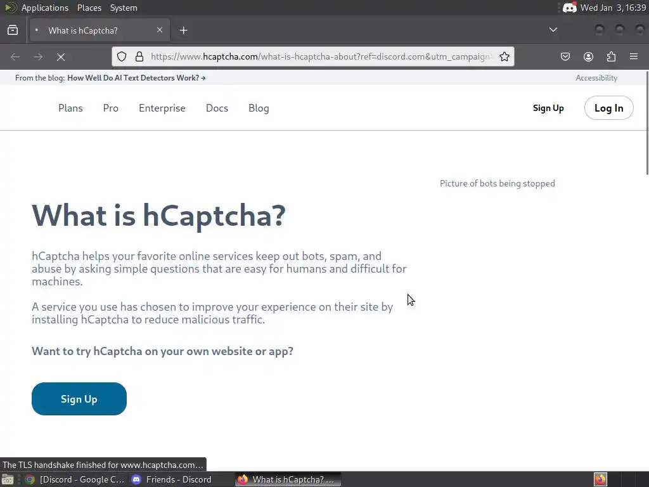Click the Log In button

click(609, 108)
